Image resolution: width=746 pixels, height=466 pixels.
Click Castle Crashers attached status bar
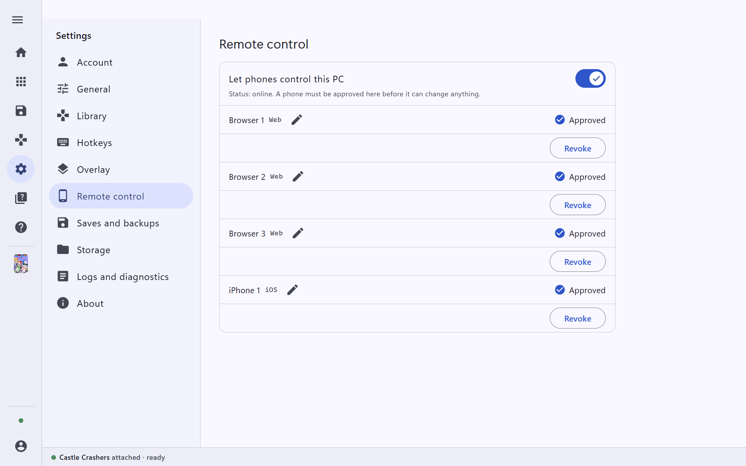(x=108, y=457)
